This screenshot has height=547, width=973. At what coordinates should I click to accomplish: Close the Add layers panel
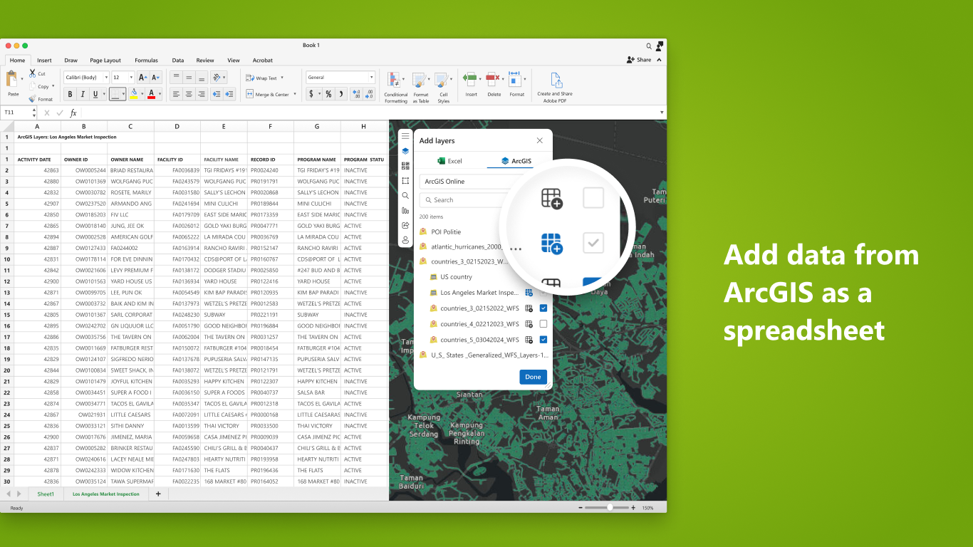click(x=540, y=141)
